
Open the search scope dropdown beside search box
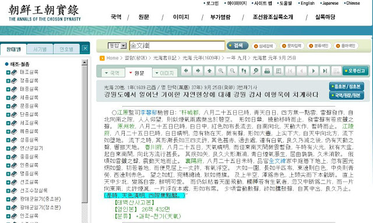123,45
